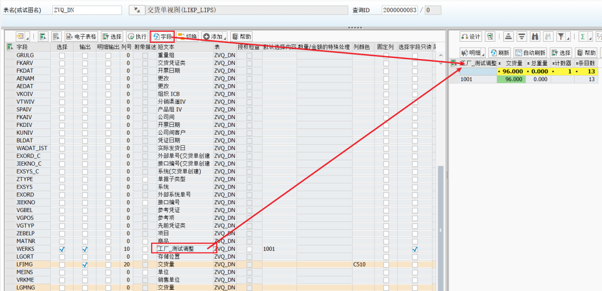Click the green 96.000 cell in the 1001 row
The image size is (602, 291).
(x=510, y=79)
